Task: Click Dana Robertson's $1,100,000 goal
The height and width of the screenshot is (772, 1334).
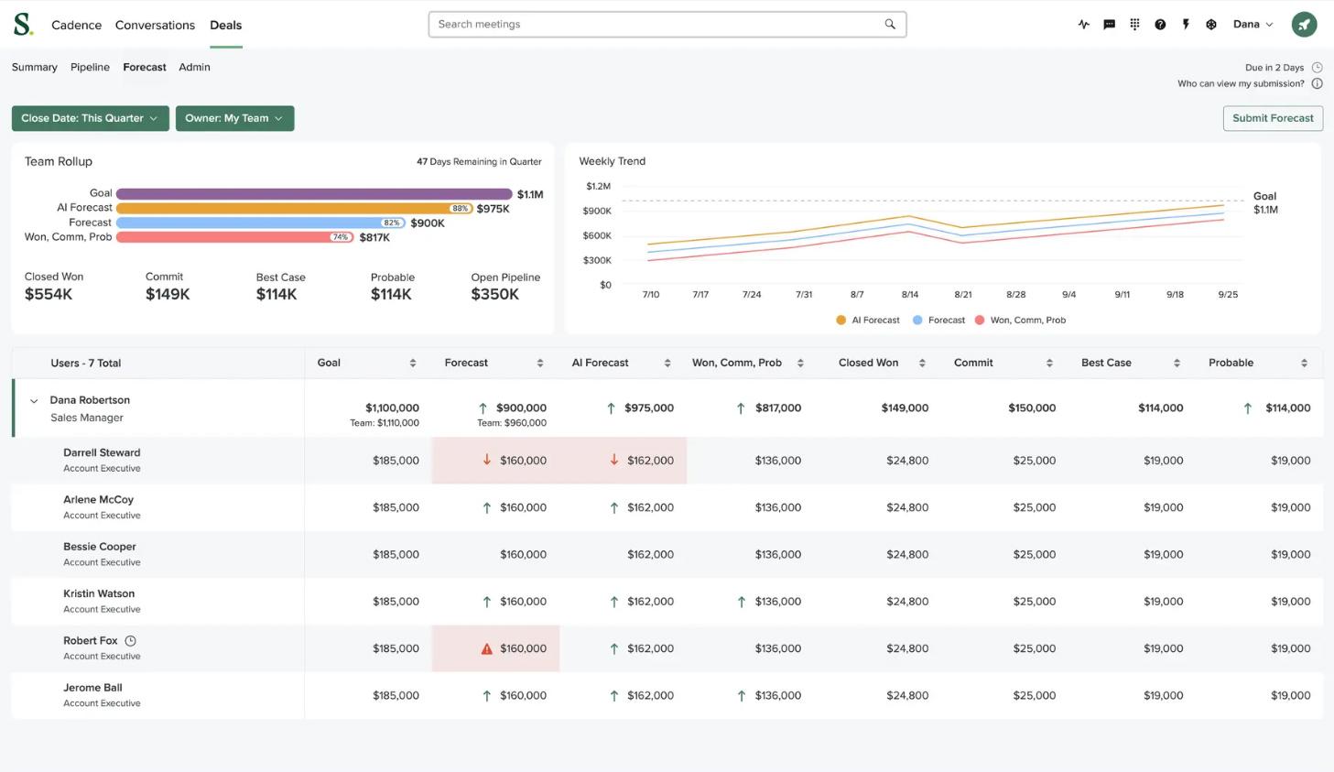Action: (392, 408)
